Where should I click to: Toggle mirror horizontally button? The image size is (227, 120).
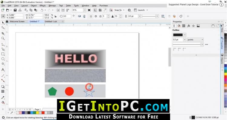point(79,16)
